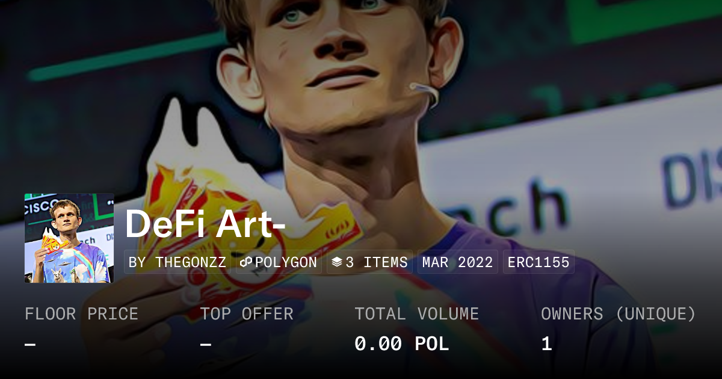
Task: Click the stacked layers items icon
Action: tap(337, 262)
